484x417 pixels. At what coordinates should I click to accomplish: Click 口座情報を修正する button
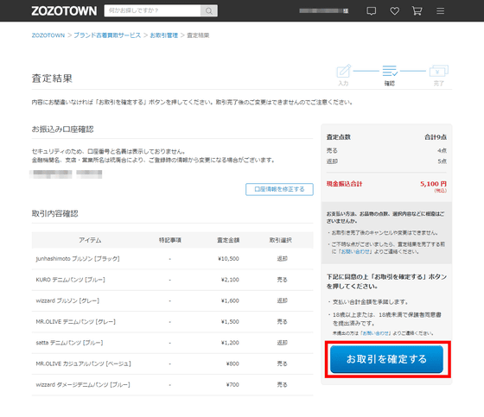pos(279,189)
